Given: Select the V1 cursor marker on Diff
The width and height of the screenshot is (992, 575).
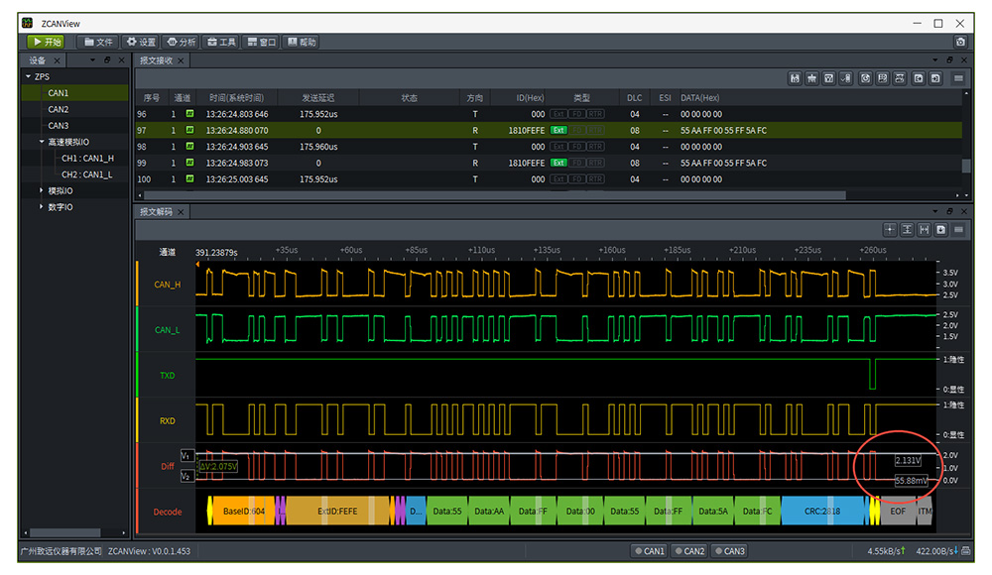Looking at the screenshot, I should (186, 455).
